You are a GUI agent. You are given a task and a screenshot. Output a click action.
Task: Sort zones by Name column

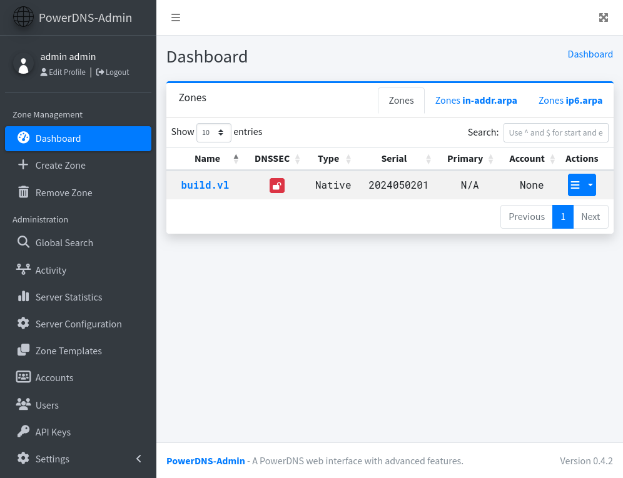(x=207, y=159)
